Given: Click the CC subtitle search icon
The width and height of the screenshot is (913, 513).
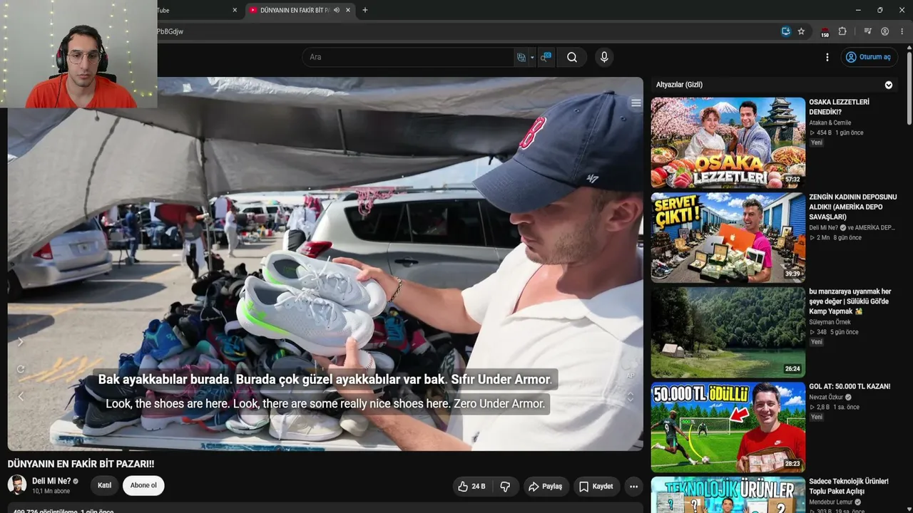Looking at the screenshot, I should (546, 57).
